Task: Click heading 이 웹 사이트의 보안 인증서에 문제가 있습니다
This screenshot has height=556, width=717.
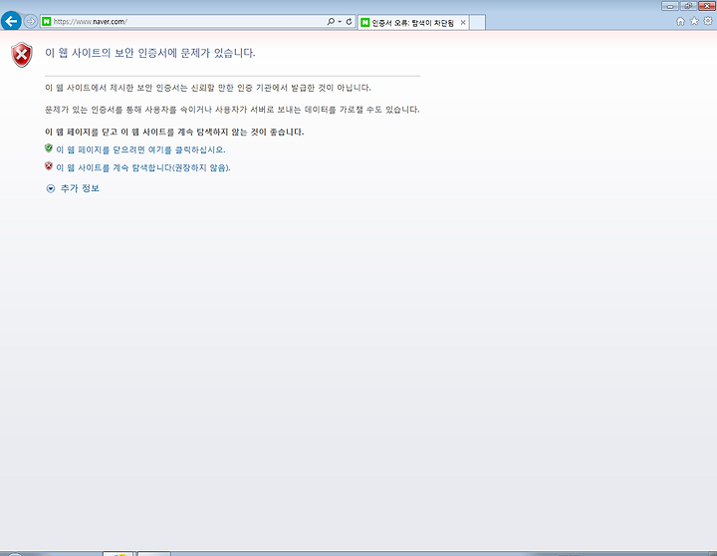Action: (x=150, y=53)
